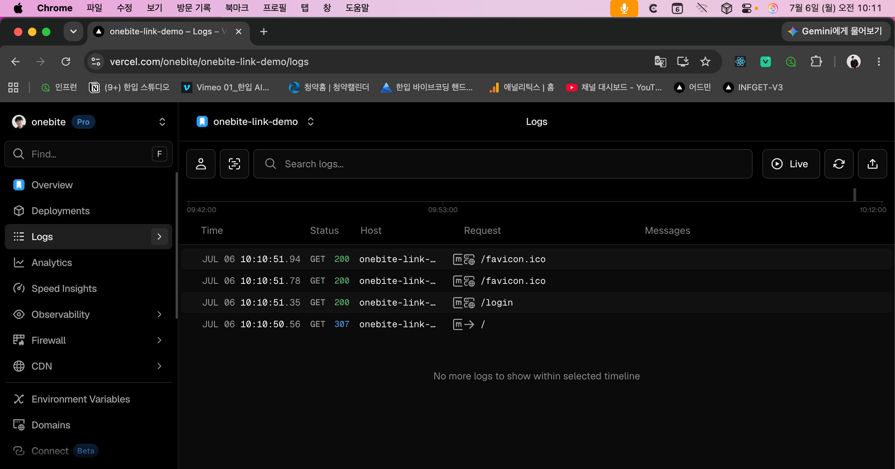The height and width of the screenshot is (469, 895).
Task: Click the Request column header
Action: click(x=482, y=230)
